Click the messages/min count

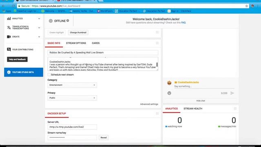[x=234, y=120]
